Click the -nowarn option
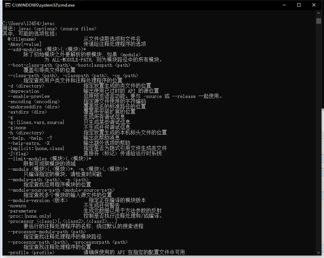324x258 pixels. point(17,206)
